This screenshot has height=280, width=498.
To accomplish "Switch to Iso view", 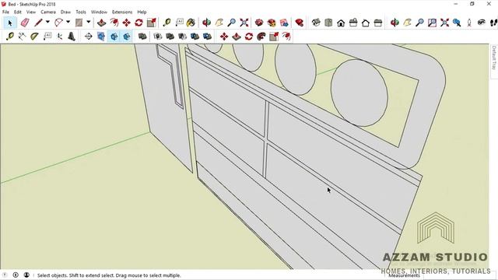I will 316,23.
